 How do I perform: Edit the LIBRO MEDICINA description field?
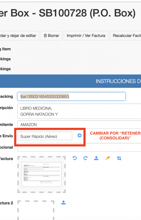click(x=79, y=111)
